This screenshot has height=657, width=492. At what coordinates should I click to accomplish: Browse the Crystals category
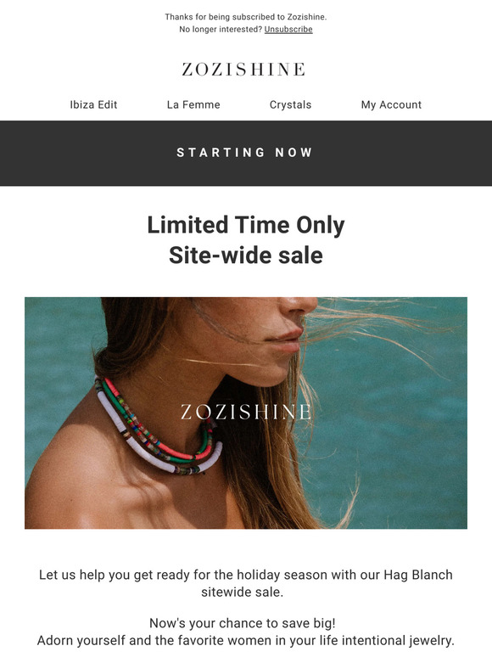290,104
